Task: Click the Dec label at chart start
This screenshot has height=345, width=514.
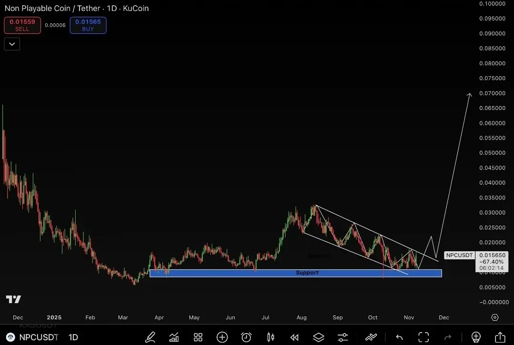Action: point(18,317)
